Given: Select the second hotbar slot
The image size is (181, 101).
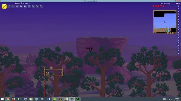Looking at the screenshot, I should click(x=9, y=6).
